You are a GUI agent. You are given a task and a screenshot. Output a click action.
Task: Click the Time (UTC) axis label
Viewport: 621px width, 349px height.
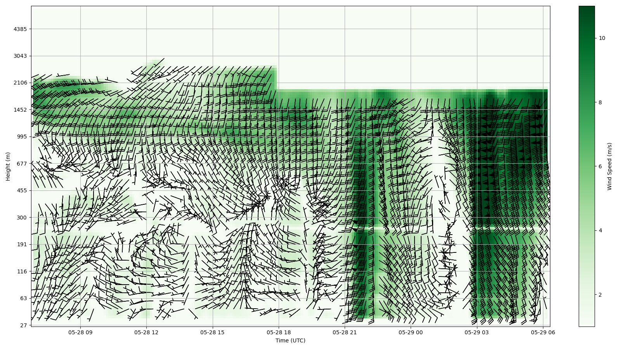290,341
